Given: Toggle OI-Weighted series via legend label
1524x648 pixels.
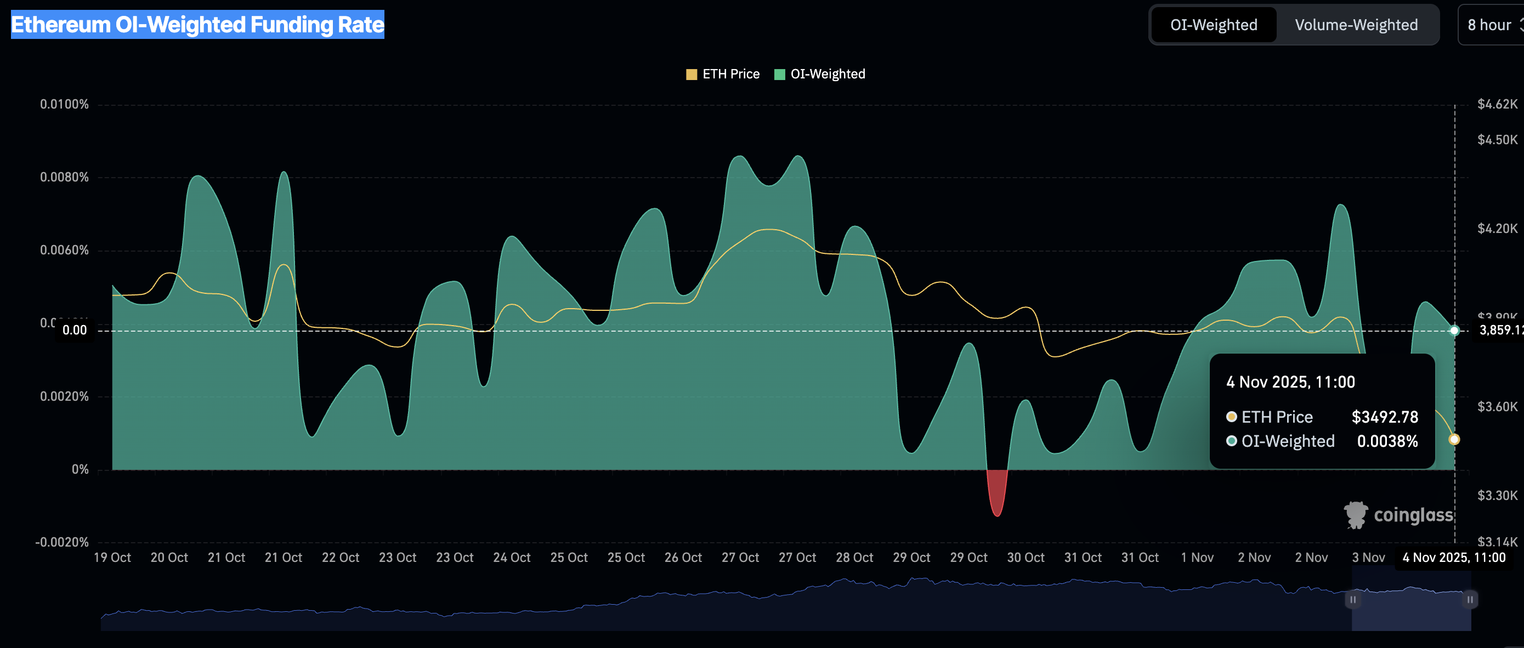Looking at the screenshot, I should (828, 75).
